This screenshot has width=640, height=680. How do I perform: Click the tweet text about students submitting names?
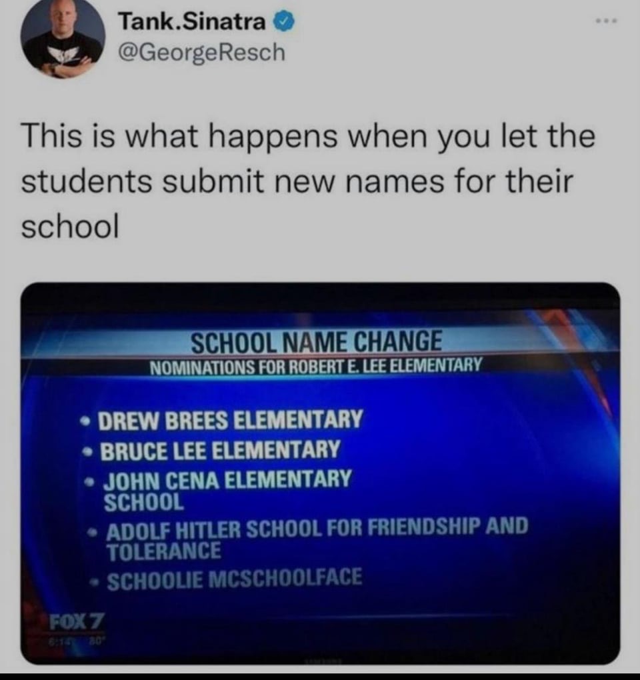(x=308, y=181)
